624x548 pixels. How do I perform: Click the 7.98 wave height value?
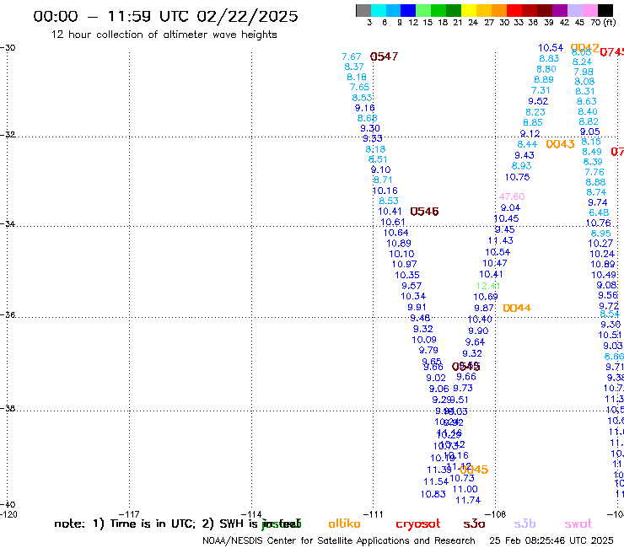pyautogui.click(x=584, y=72)
